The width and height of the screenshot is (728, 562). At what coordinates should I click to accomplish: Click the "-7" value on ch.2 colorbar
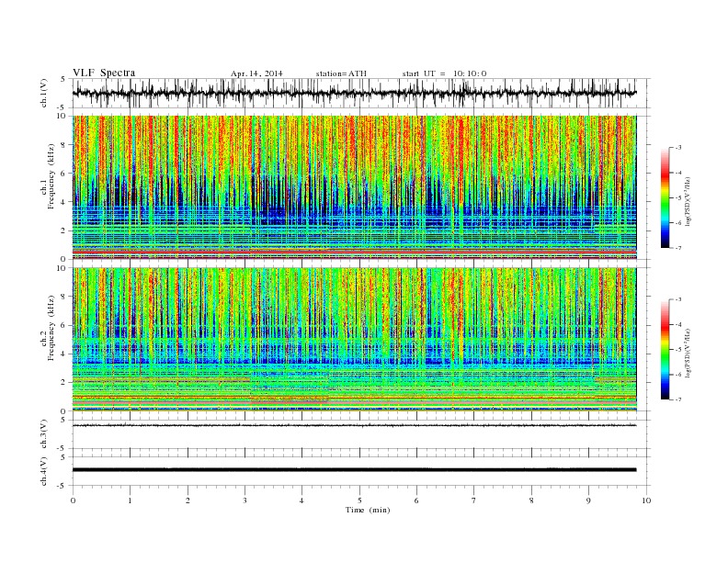coord(677,399)
